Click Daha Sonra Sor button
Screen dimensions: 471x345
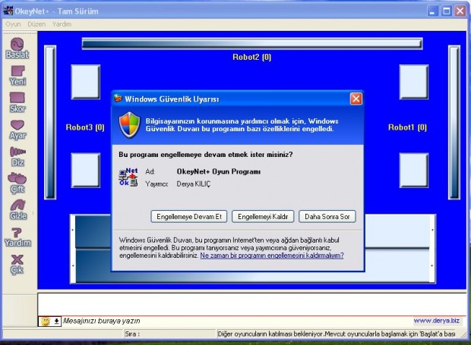pos(327,216)
